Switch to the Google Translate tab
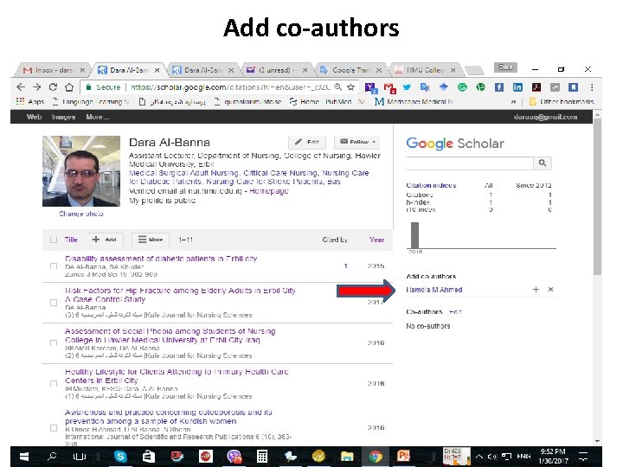The height and width of the screenshot is (467, 623). [x=350, y=70]
